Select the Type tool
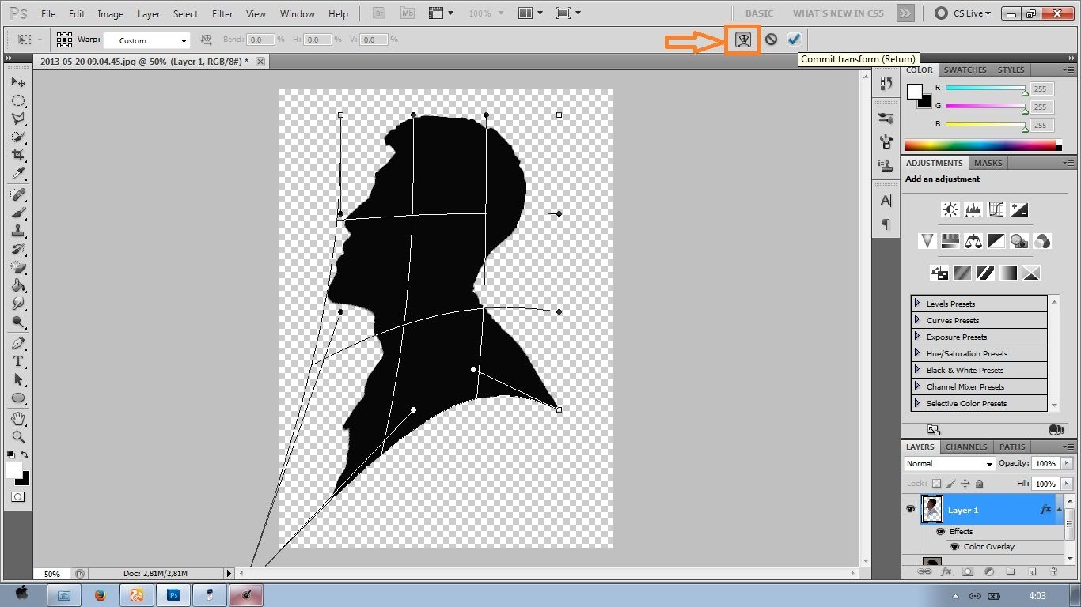 [17, 361]
